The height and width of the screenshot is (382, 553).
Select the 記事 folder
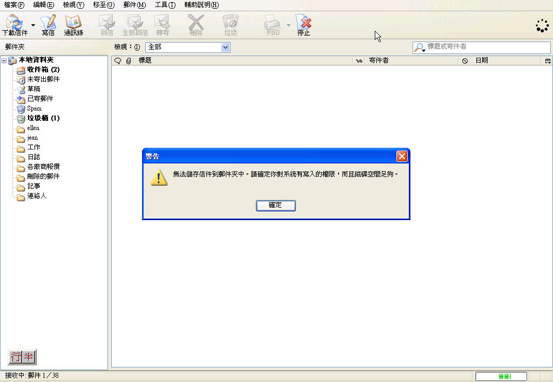pos(33,186)
